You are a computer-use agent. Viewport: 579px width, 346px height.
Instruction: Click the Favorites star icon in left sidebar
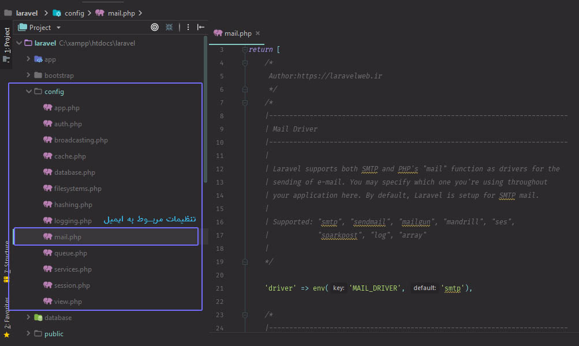(x=6, y=334)
